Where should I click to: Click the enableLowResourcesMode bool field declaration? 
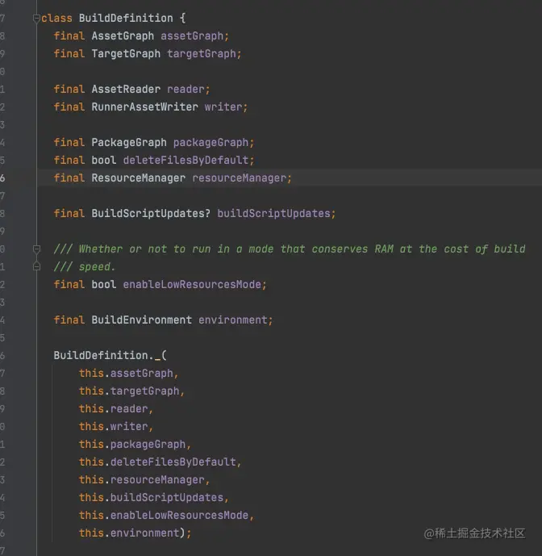coord(194,284)
